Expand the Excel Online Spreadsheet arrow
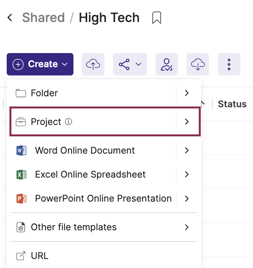253x268 pixels. click(x=187, y=174)
